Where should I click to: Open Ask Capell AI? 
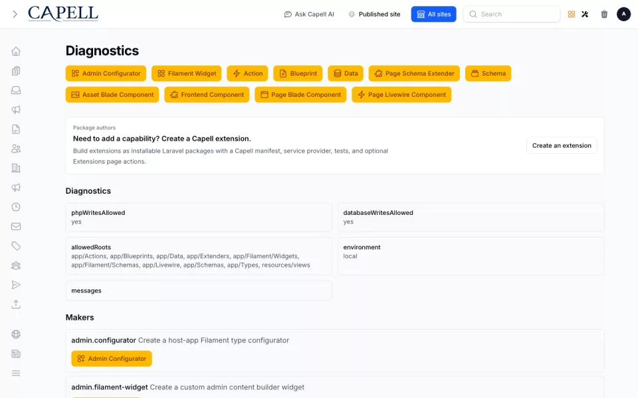point(309,14)
